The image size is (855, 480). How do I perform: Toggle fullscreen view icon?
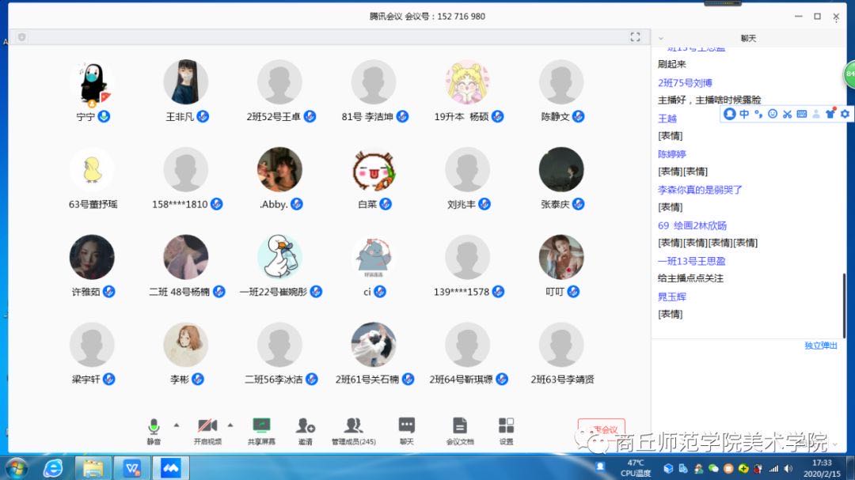[x=635, y=37]
